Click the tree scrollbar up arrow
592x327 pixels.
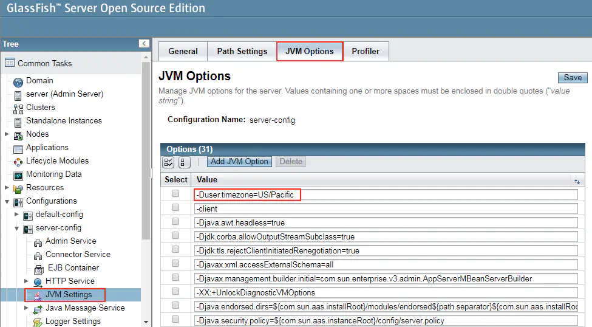tap(146, 57)
